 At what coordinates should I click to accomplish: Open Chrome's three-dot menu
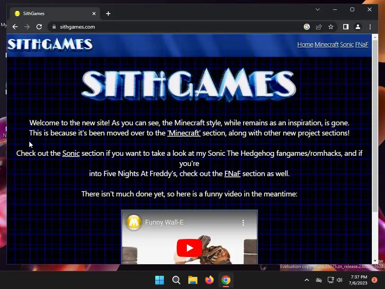tap(370, 27)
